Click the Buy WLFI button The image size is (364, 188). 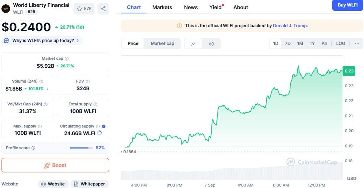tap(348, 5)
